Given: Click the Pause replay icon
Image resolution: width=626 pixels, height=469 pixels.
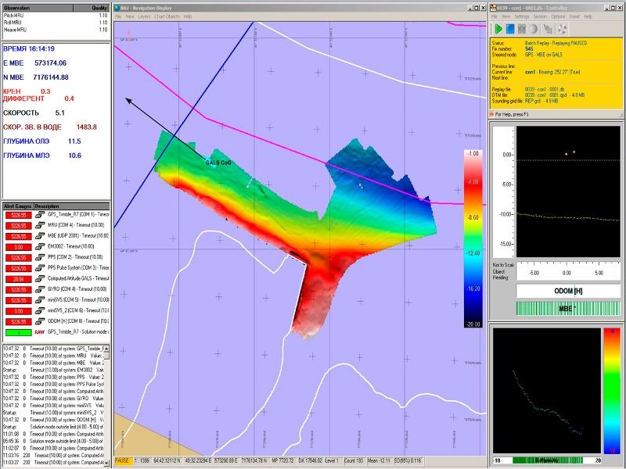Looking at the screenshot, I should pos(522,27).
